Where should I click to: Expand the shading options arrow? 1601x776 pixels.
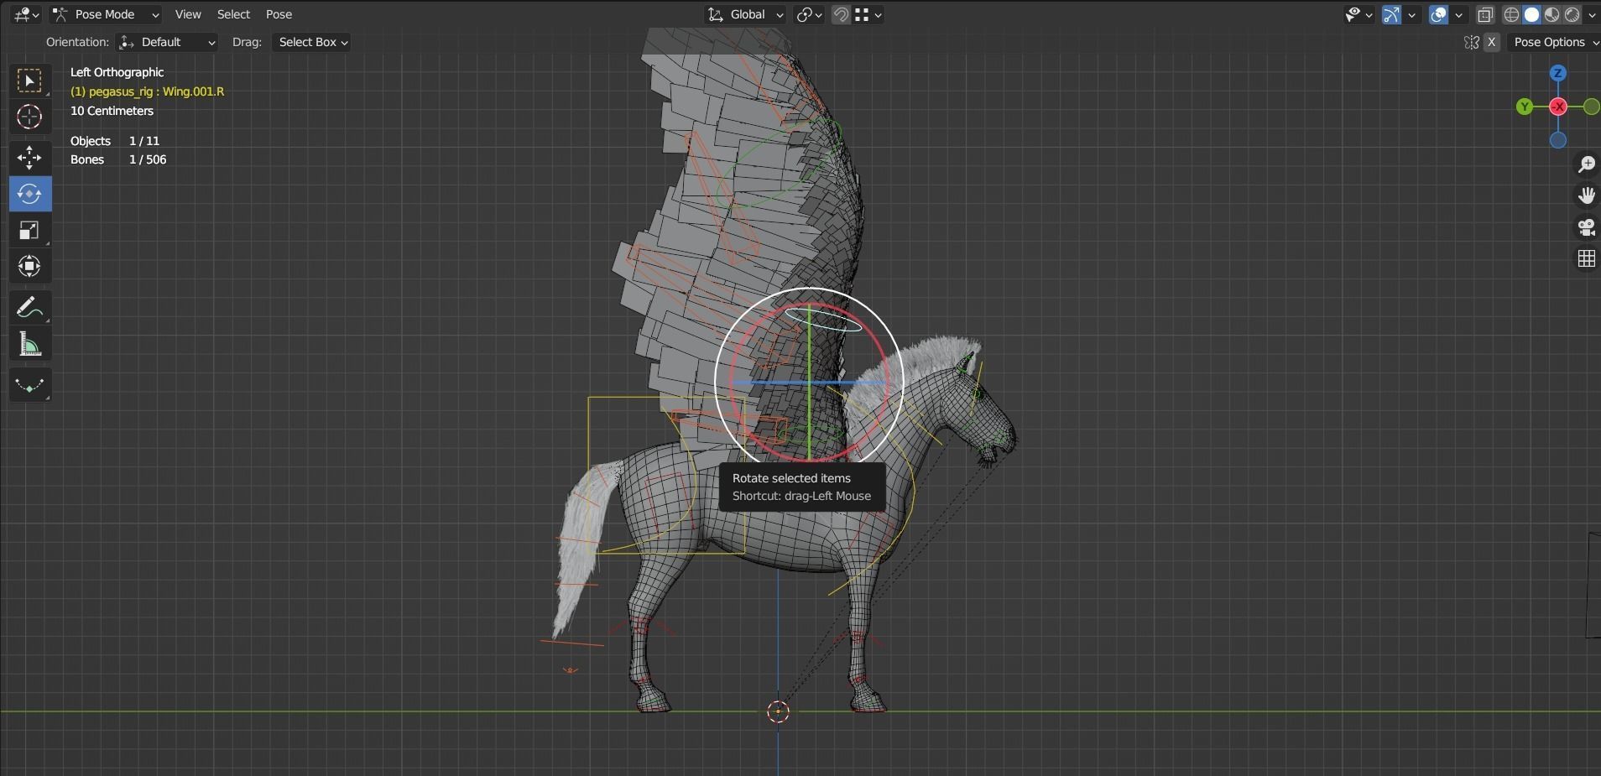(x=1591, y=14)
